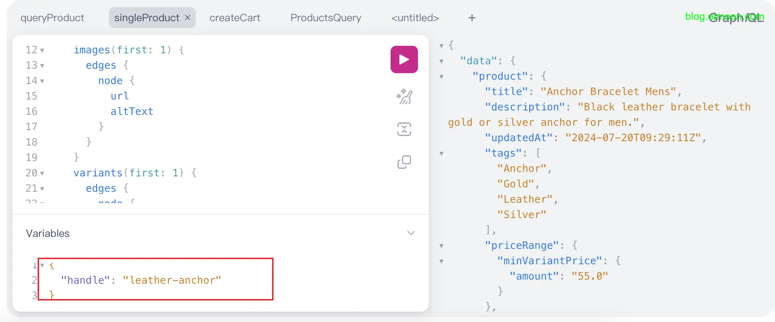Collapse the "priceRange" object in response
The height and width of the screenshot is (322, 775).
click(x=442, y=246)
